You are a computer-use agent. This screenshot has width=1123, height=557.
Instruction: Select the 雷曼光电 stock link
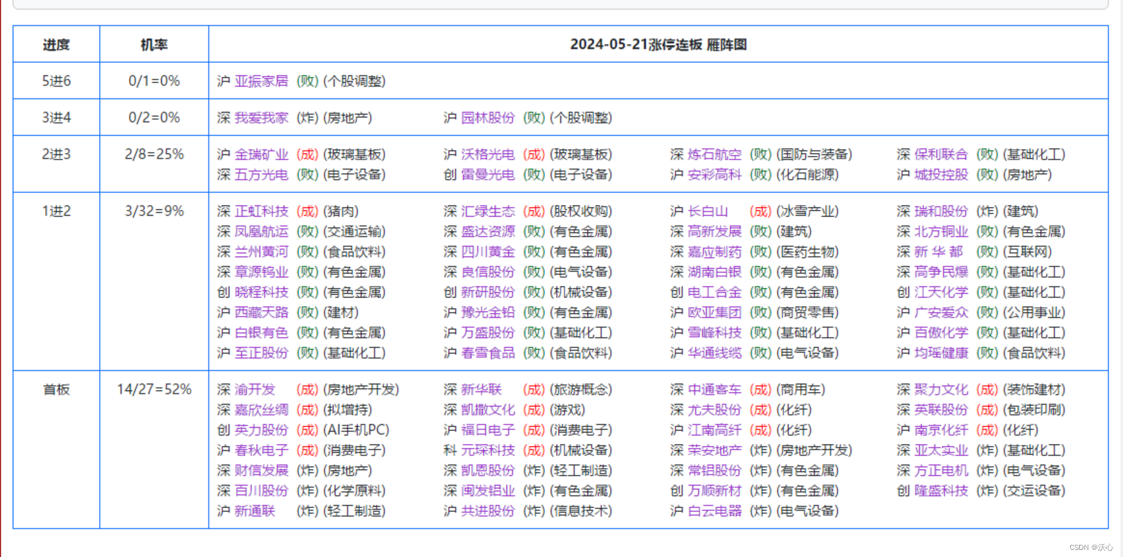[x=488, y=175]
